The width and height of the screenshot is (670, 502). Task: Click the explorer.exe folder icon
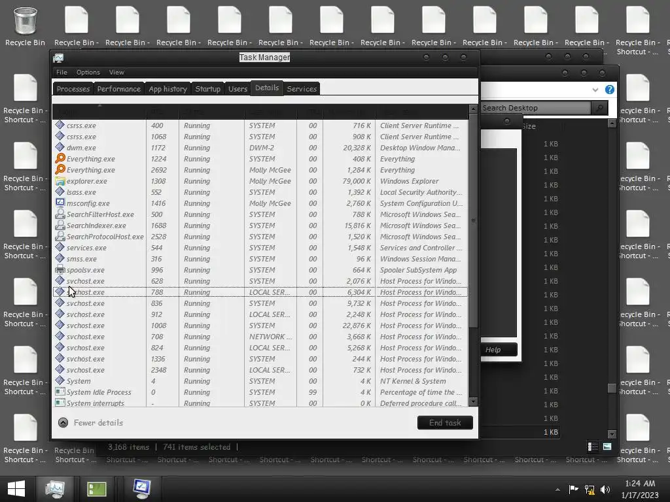[x=60, y=180]
